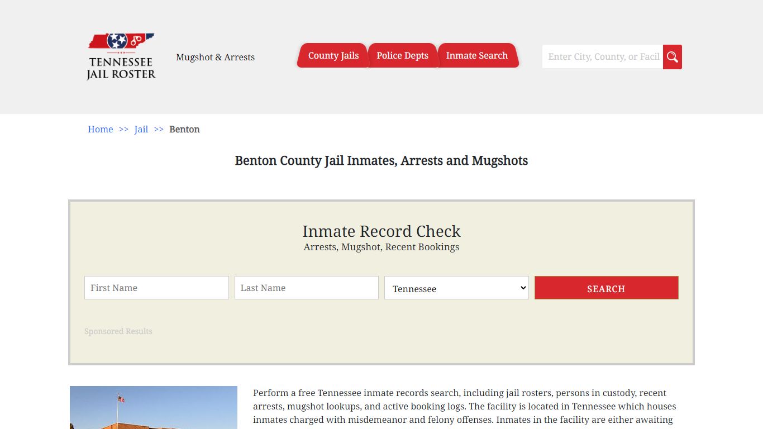Image resolution: width=763 pixels, height=429 pixels.
Task: Click the Benton breadcrumb text
Action: (184, 129)
